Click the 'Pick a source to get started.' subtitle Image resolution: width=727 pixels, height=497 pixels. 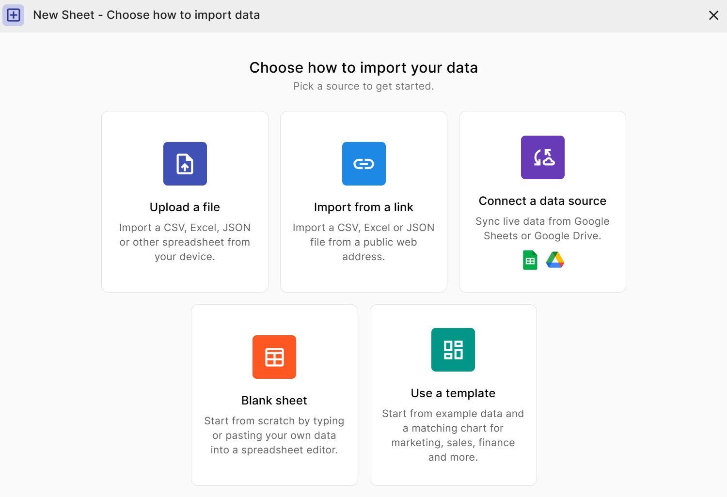363,86
